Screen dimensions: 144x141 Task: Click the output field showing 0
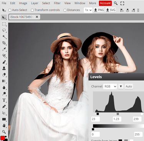click(96, 134)
